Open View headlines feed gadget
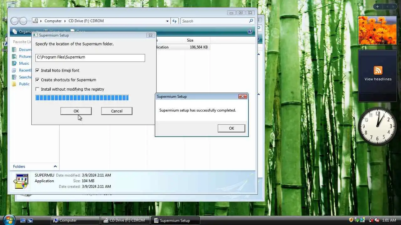 click(378, 79)
